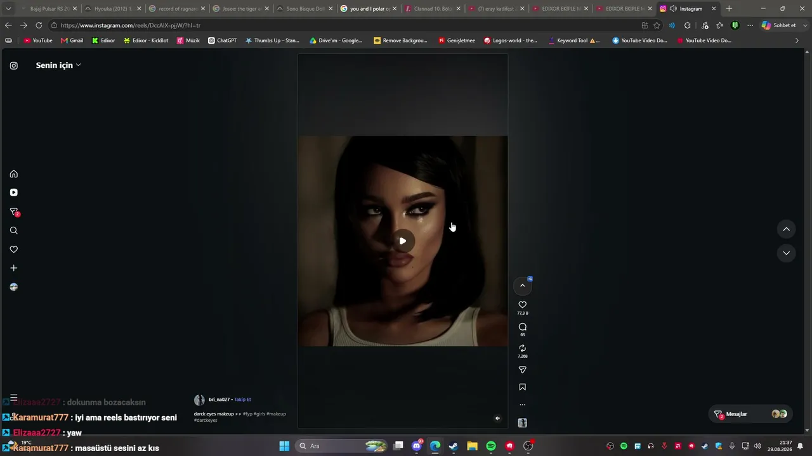Toggle the reel's sound with the speaker button
The height and width of the screenshot is (456, 812).
click(x=497, y=418)
